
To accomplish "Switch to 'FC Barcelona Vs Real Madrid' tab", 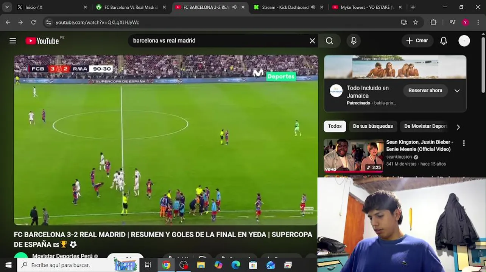I will pyautogui.click(x=131, y=7).
